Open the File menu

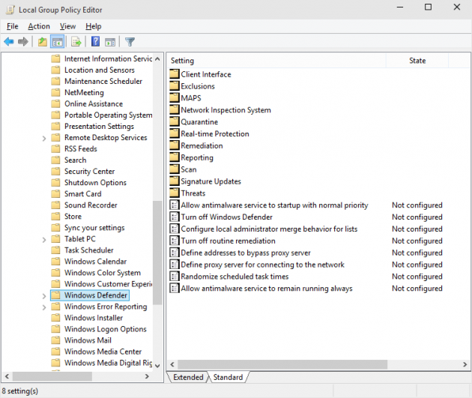point(12,26)
